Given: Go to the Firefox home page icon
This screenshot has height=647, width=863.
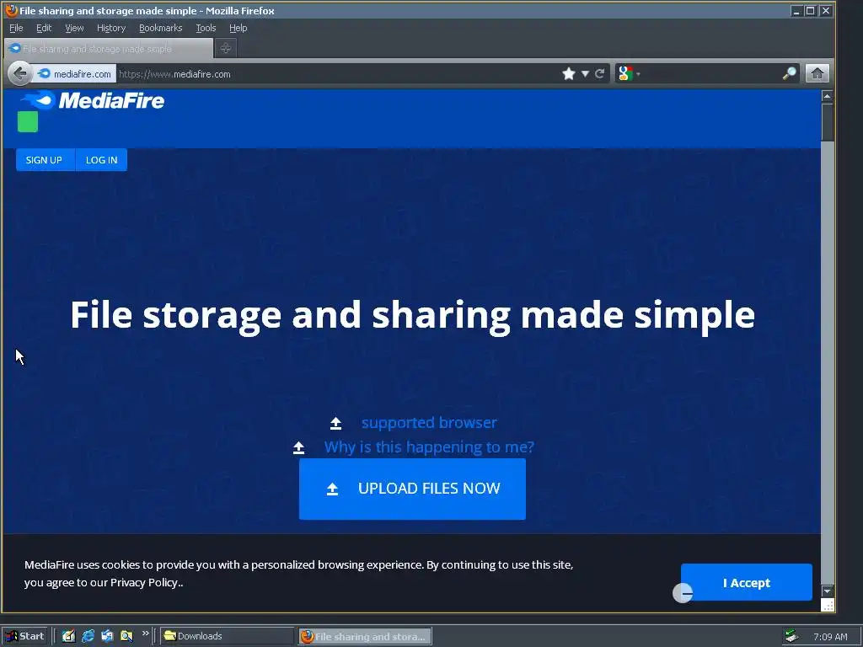Looking at the screenshot, I should [817, 74].
